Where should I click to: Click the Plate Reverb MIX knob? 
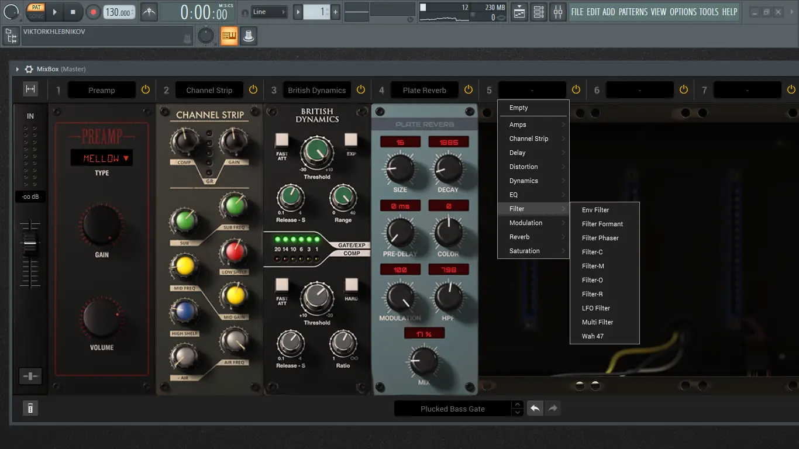pos(424,361)
